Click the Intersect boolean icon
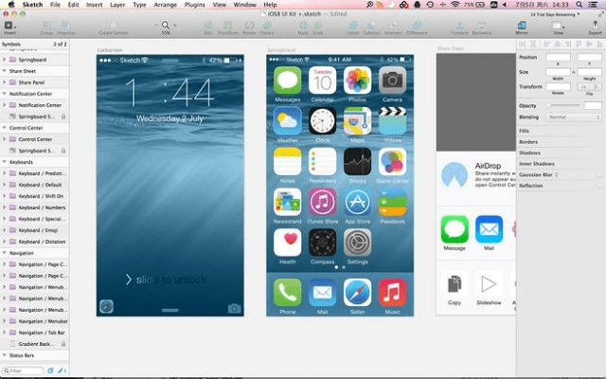The width and height of the screenshot is (606, 379). click(x=393, y=26)
